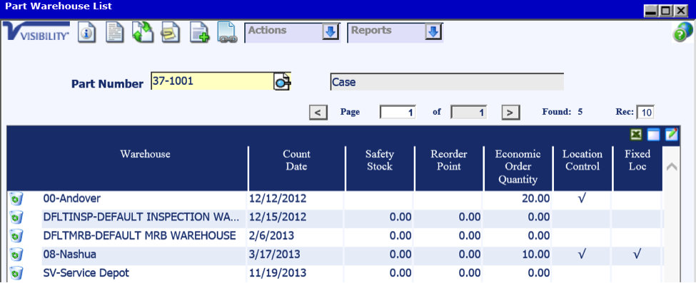
Task: Click the Part Number input field
Action: tap(212, 81)
